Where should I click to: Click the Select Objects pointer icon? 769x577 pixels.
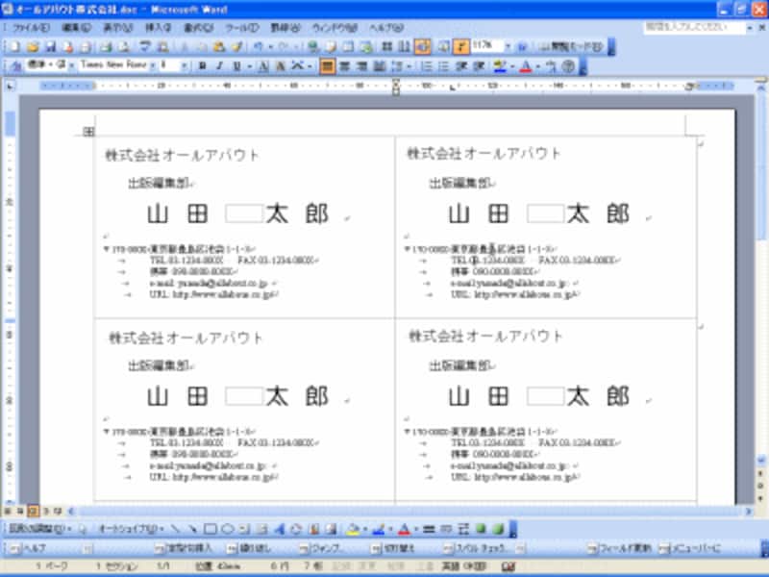click(x=83, y=529)
